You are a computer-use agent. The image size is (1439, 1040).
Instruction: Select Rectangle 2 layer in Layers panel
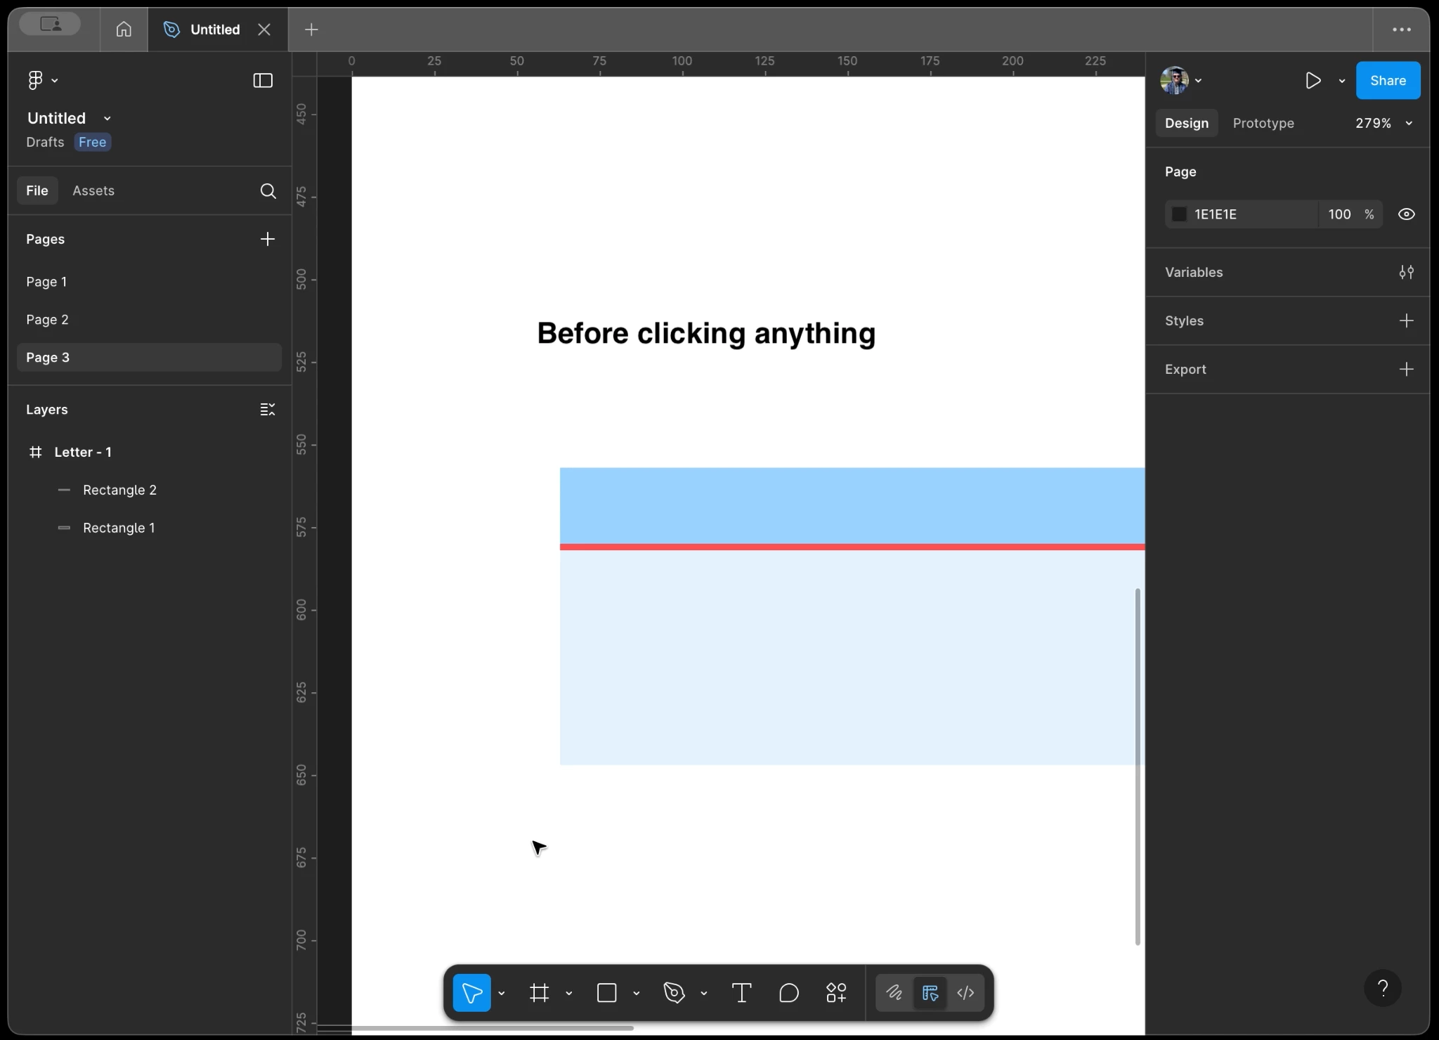(x=119, y=490)
